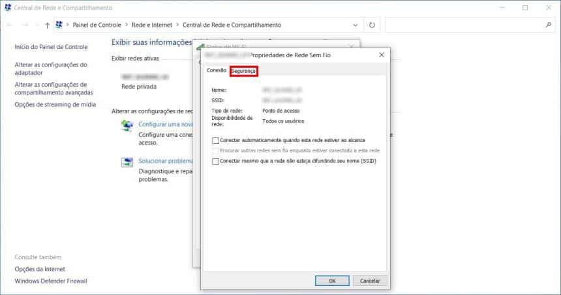Close the Propriedades de Rede Sem Fio dialog
Viewport: 561px width, 295px height.
coord(381,56)
